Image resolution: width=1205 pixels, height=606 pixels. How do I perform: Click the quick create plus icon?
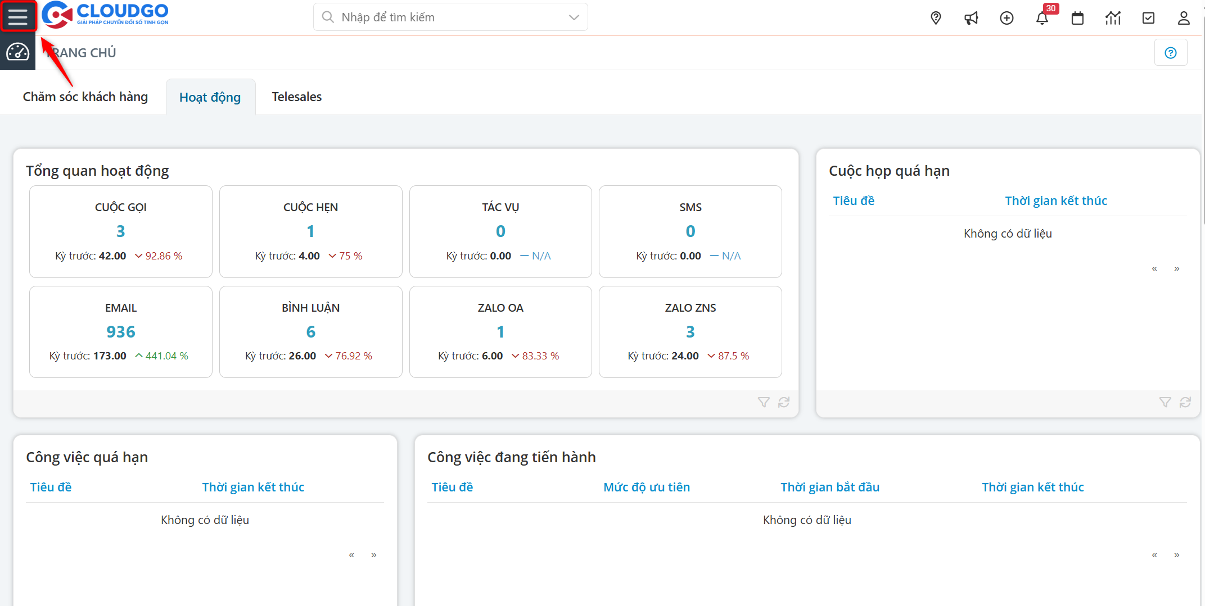point(1007,18)
